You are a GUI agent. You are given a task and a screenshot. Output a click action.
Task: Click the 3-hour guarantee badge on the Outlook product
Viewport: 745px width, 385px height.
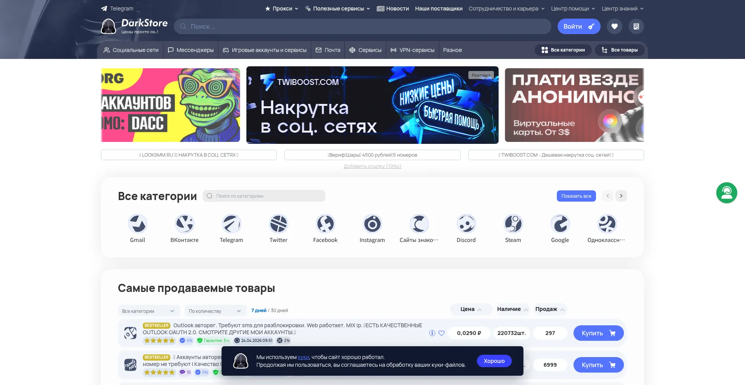[x=213, y=340]
